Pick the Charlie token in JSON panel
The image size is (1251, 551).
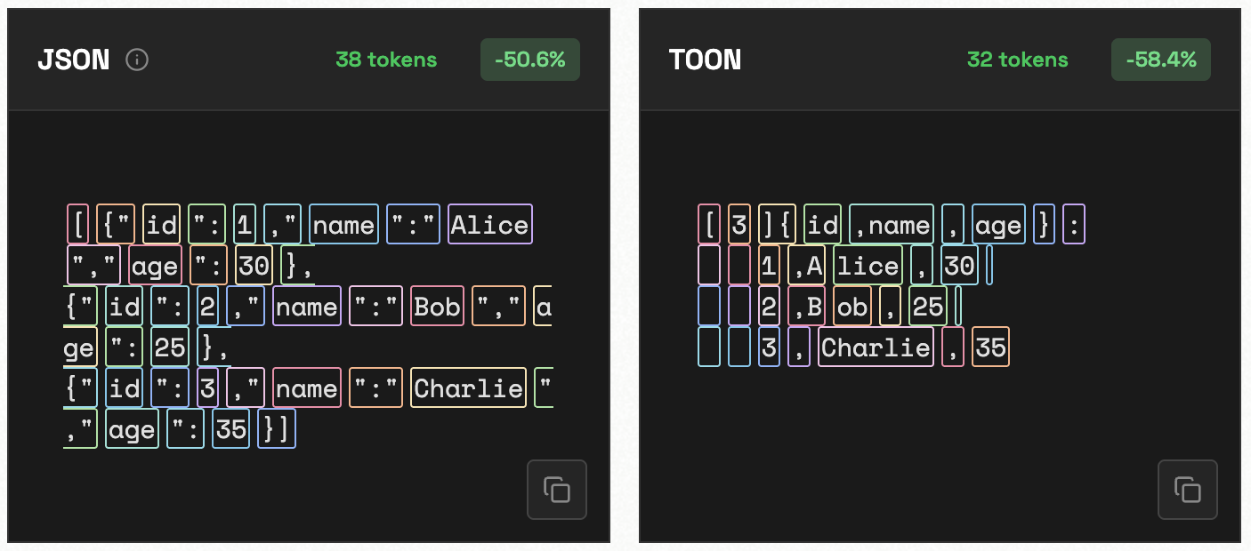[468, 388]
